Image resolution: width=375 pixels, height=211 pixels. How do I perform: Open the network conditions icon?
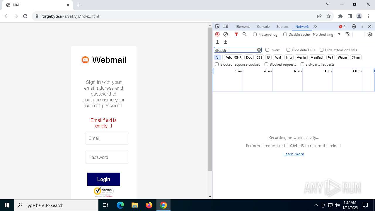[347, 34]
